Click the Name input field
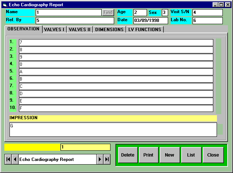The height and width of the screenshot is (173, 233). tap(69, 12)
